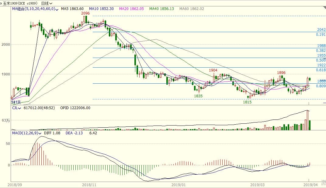Click the tallest red volume bar
This screenshot has width=326, height=188.
click(307, 120)
